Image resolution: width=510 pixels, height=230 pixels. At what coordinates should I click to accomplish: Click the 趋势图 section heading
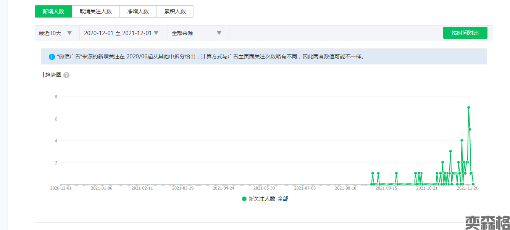point(53,75)
